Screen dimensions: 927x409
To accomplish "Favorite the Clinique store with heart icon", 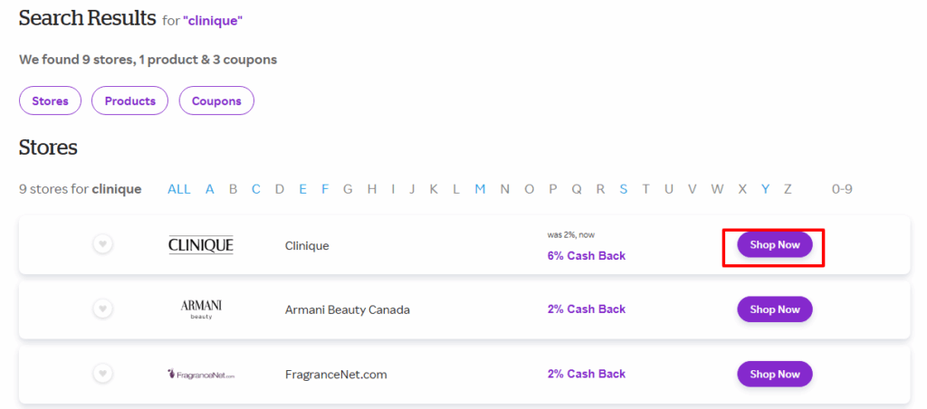I will coord(103,244).
